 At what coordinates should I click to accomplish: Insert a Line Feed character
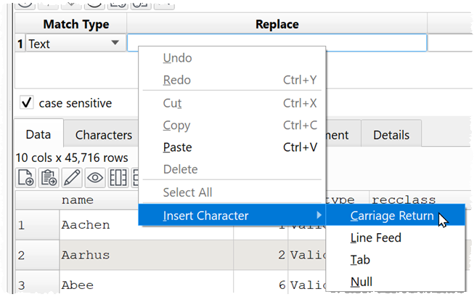tap(375, 237)
